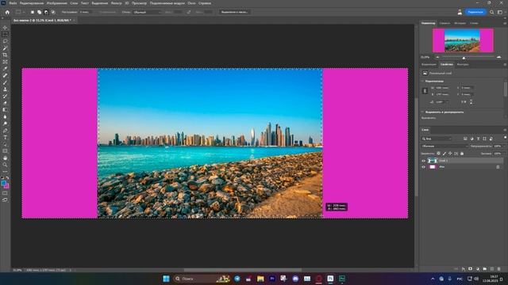Image resolution: width=508 pixels, height=285 pixels.
Task: Go to the Home screen icon
Action: [x=7, y=12]
